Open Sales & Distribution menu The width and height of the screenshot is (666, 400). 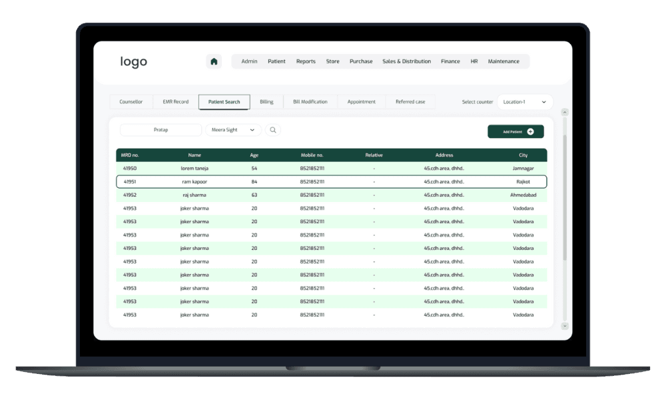pyautogui.click(x=406, y=61)
